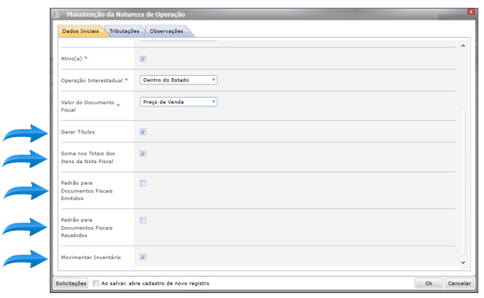Click the Cancelar button

click(459, 283)
